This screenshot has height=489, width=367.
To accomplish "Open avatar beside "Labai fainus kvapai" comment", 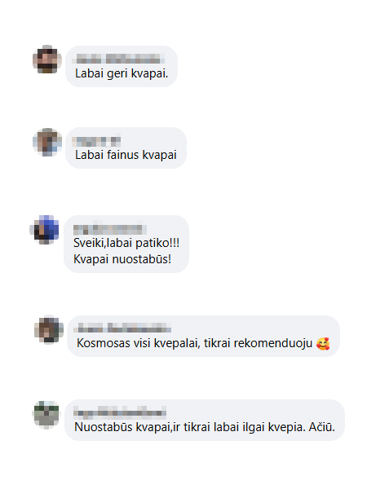I will (x=47, y=142).
